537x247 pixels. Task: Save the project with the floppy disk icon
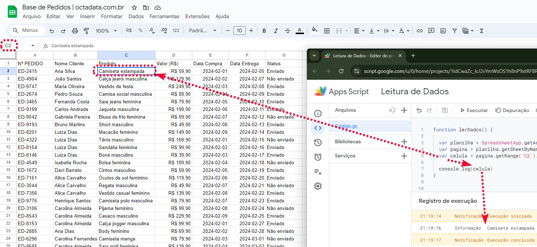[x=445, y=110]
